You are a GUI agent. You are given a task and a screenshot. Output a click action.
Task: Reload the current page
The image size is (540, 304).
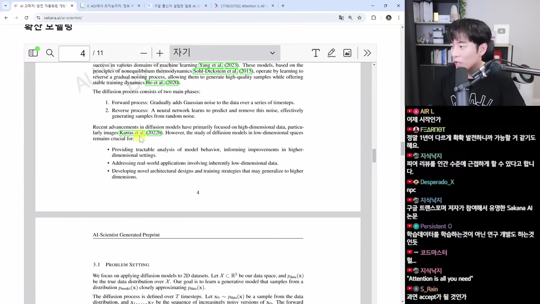tap(27, 18)
